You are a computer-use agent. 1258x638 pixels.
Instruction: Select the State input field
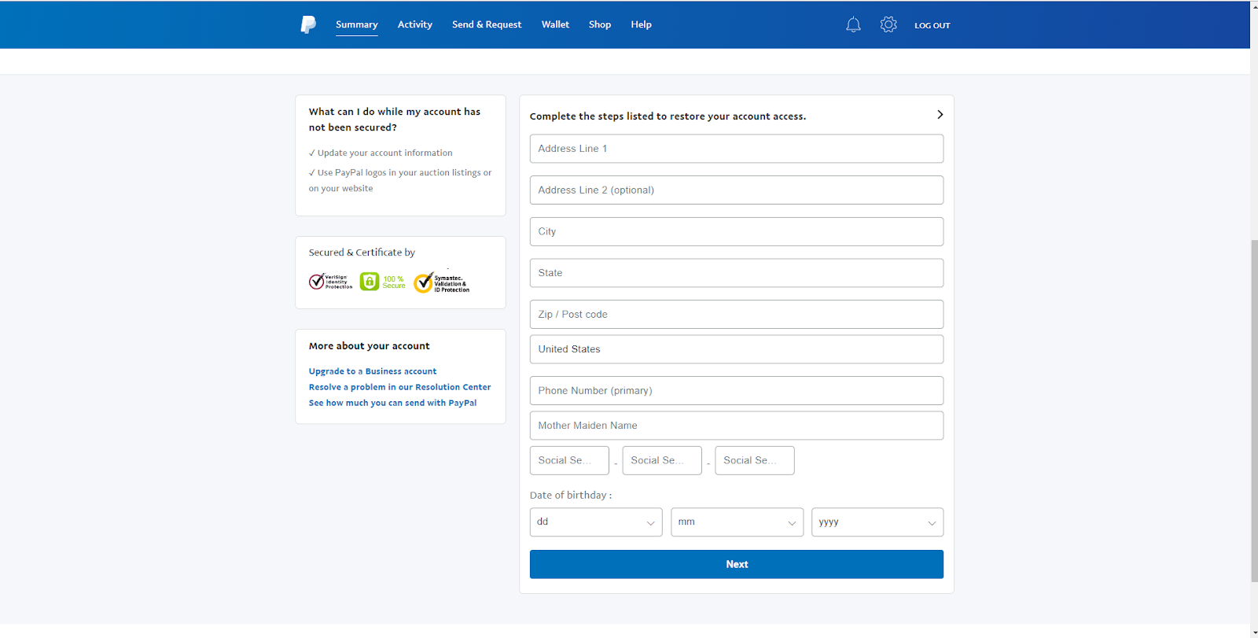pos(737,273)
